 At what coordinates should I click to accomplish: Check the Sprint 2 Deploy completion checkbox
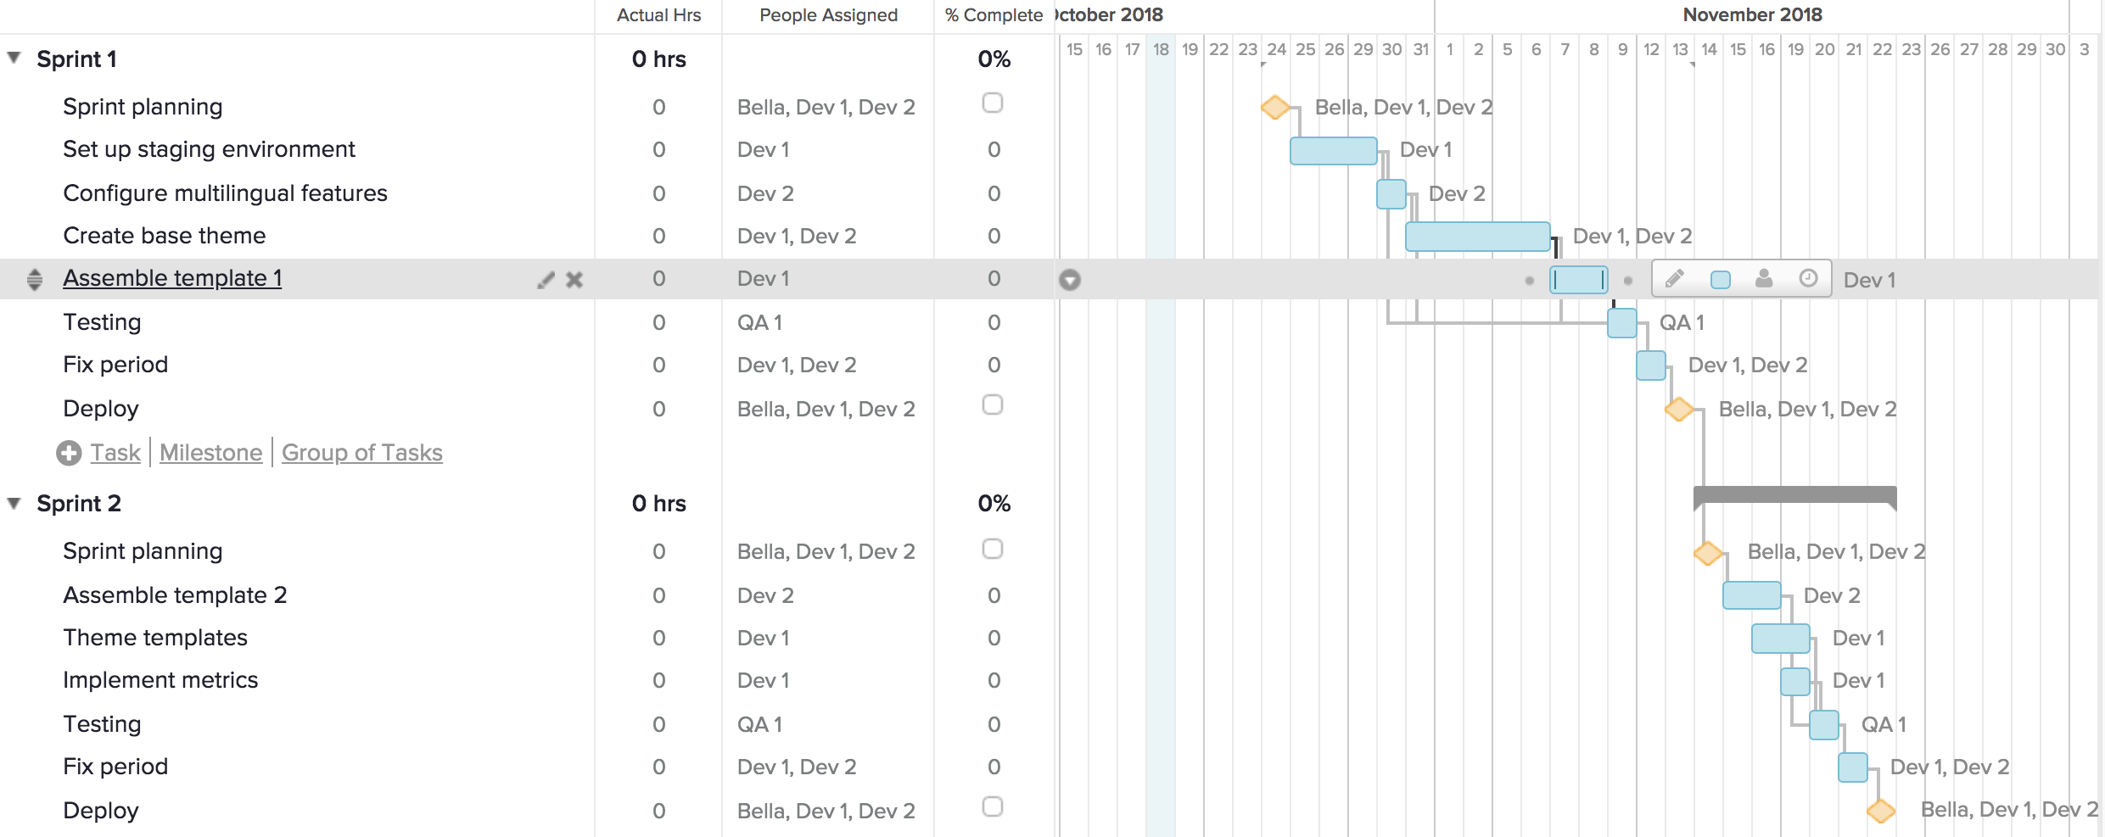click(992, 804)
